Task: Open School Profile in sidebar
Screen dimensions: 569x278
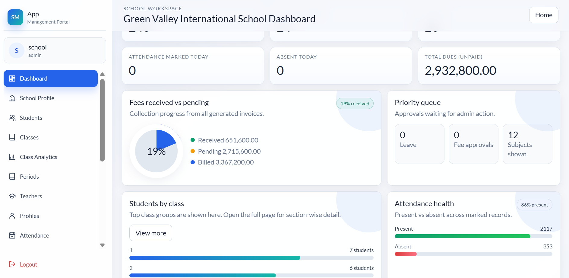Action: coord(51,98)
